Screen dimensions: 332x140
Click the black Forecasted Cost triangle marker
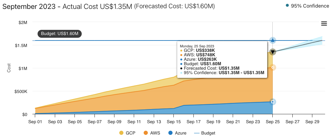coord(272,52)
